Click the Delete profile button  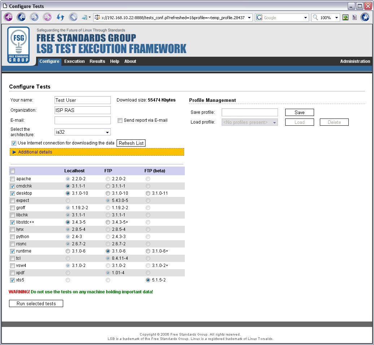[x=334, y=122]
